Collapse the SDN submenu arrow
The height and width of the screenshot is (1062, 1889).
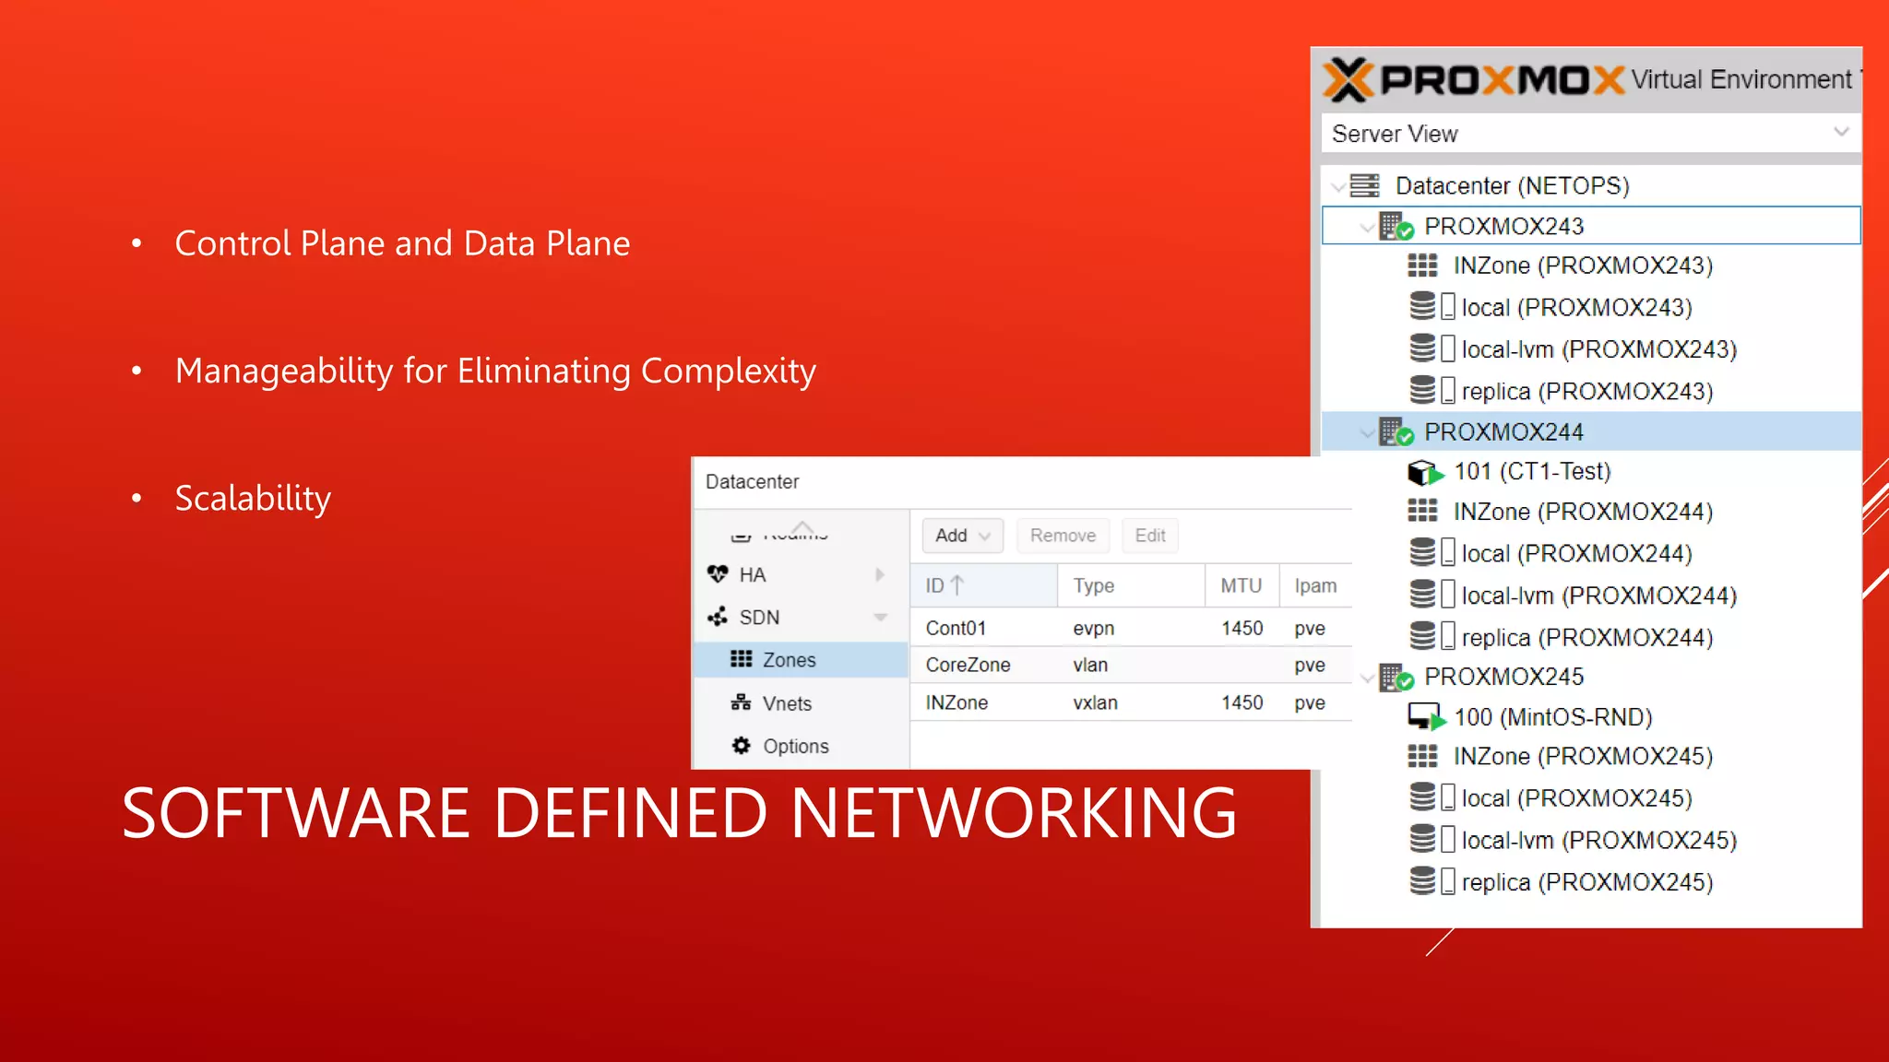881,617
